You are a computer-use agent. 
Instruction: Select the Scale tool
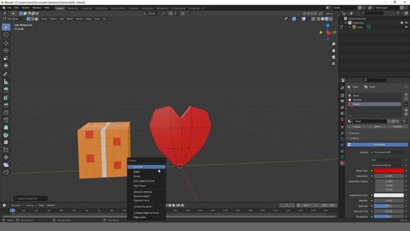coord(6,58)
